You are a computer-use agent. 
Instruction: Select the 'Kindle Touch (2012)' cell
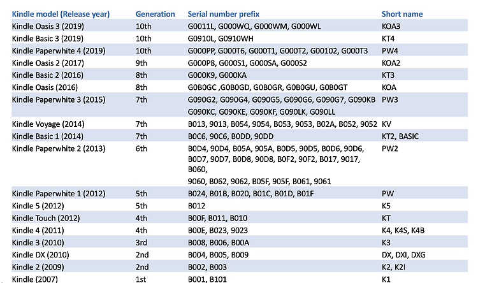click(46, 218)
